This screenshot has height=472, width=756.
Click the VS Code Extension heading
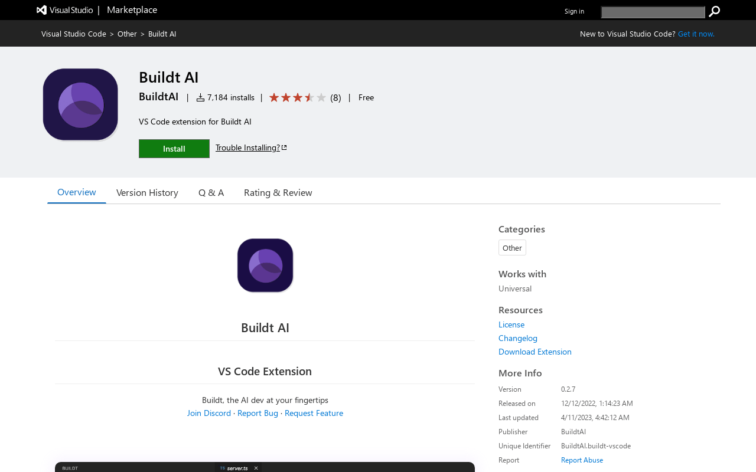point(265,371)
